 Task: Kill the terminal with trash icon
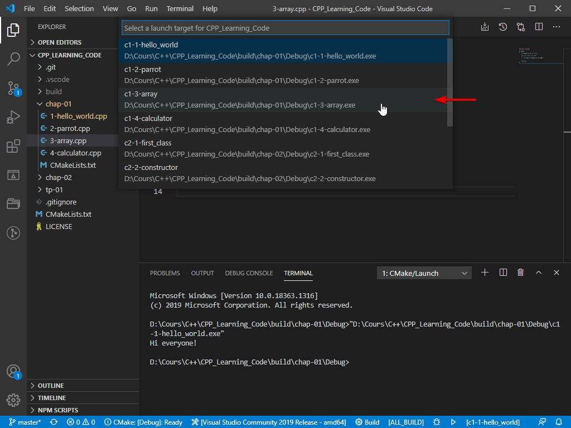pyautogui.click(x=521, y=273)
